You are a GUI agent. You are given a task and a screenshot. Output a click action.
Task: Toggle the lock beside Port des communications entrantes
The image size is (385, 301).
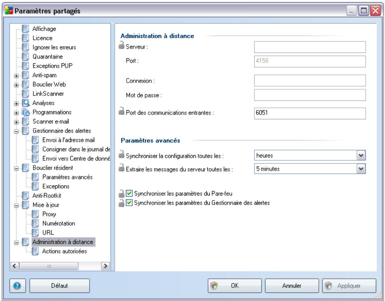click(121, 111)
